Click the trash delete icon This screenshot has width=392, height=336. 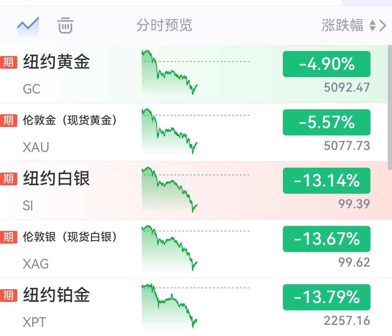pyautogui.click(x=65, y=25)
